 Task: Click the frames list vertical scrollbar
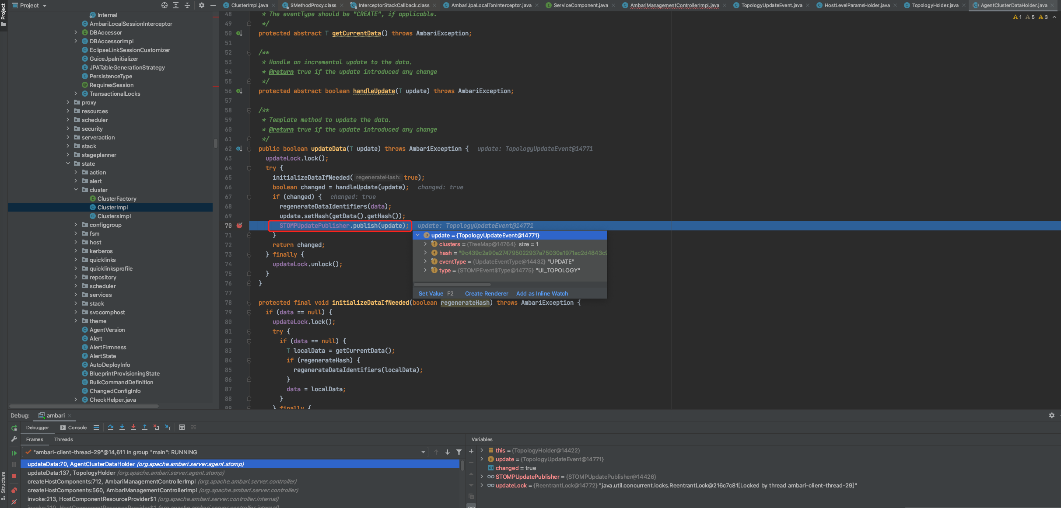pyautogui.click(x=462, y=465)
